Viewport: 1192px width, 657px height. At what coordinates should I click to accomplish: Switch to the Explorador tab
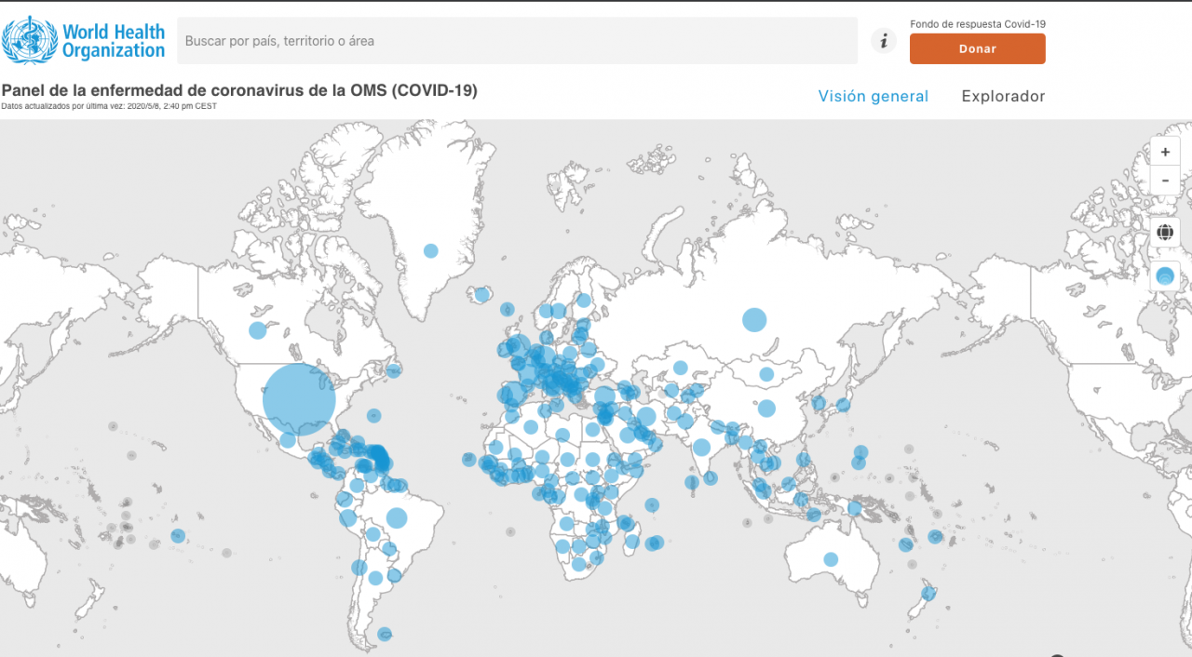(1003, 96)
